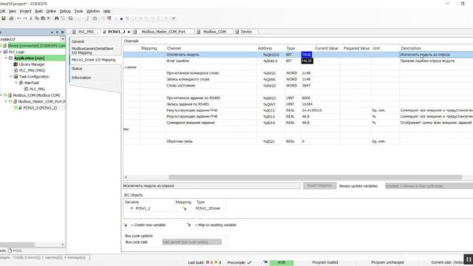Click the PCHV1_2 device icon in tree
This screenshot has width=473, height=266.
20,108
